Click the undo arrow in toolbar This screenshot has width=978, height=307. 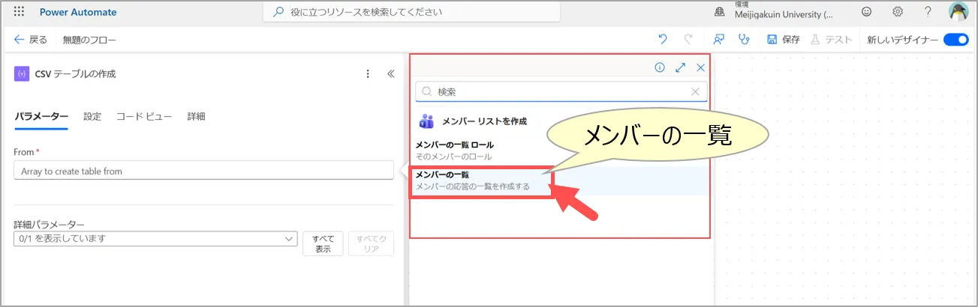(663, 40)
